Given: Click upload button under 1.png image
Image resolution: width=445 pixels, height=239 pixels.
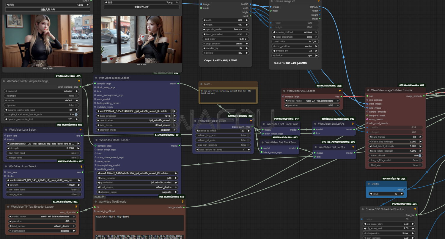Looking at the screenshot, I should click(x=48, y=9).
